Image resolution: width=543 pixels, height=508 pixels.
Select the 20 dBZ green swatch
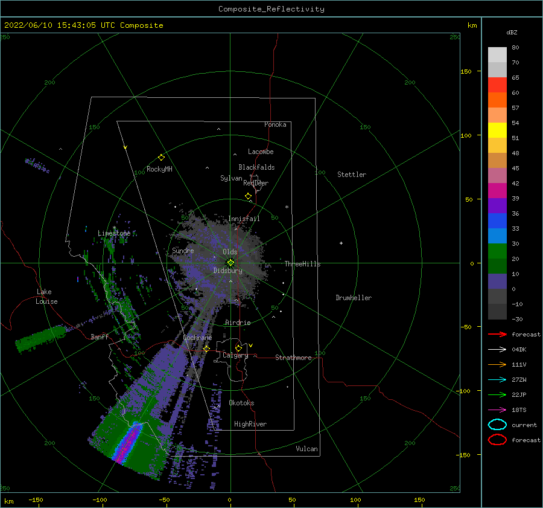tap(497, 251)
